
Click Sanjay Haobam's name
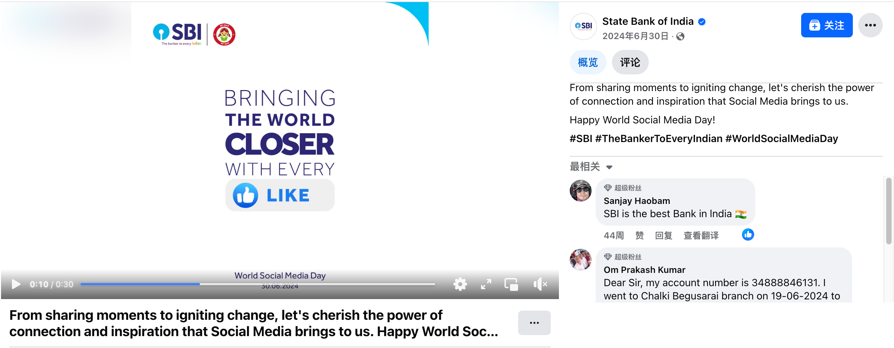click(636, 201)
